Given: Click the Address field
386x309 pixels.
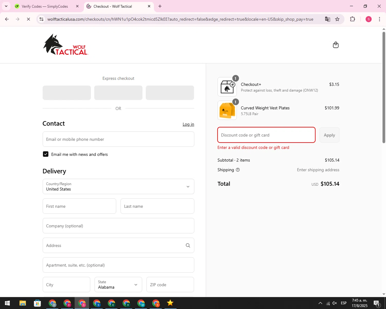Looking at the screenshot, I should click(118, 245).
